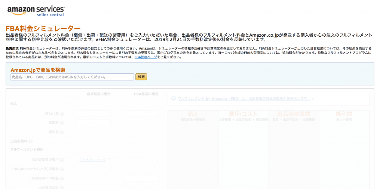This screenshot has width=383, height=189.
Task: Open help icon next to FBA(Amazonから出荷)手数料
Action: pos(62,169)
